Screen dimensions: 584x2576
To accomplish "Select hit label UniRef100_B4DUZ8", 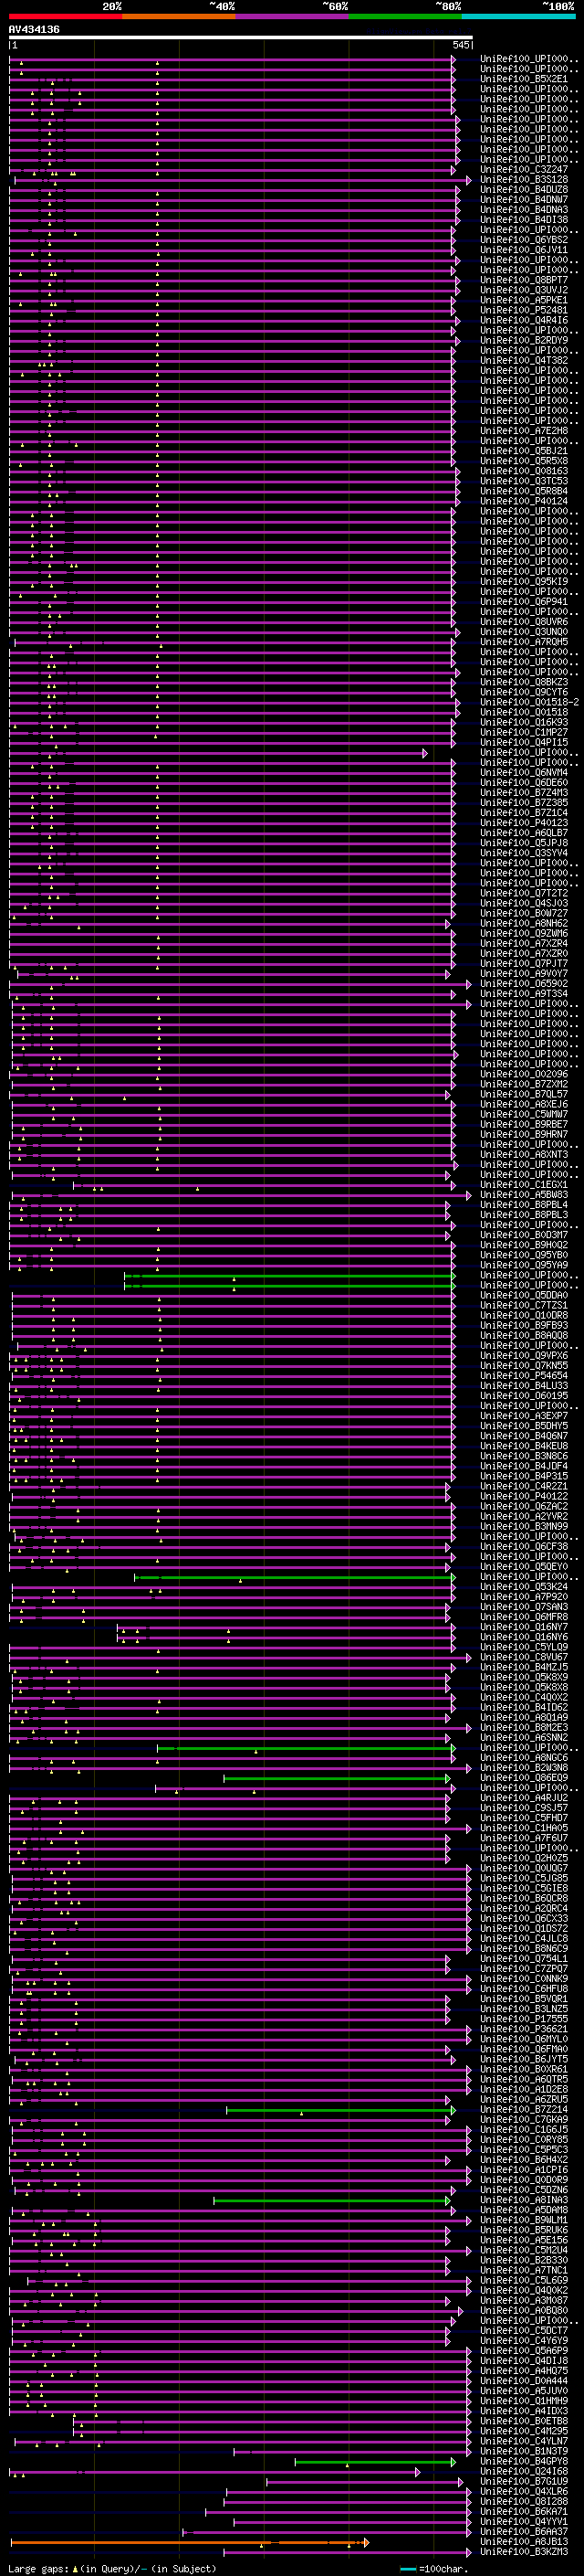I will click(523, 190).
